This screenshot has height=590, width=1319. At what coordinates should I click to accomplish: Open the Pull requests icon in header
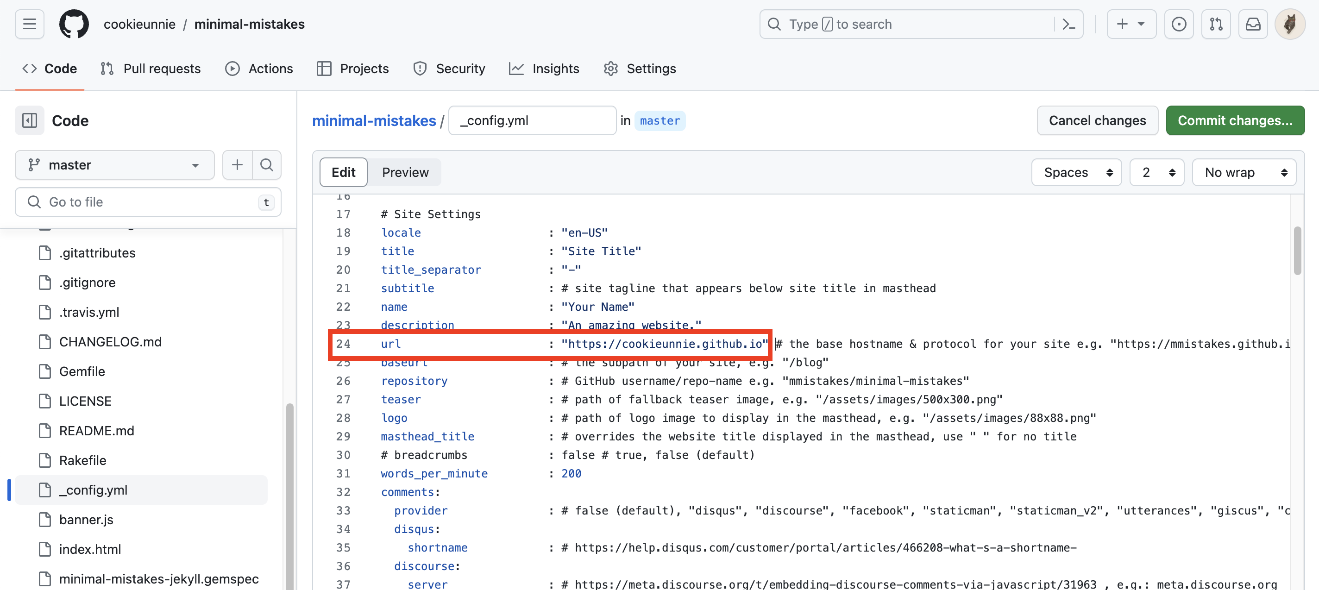(x=1216, y=24)
